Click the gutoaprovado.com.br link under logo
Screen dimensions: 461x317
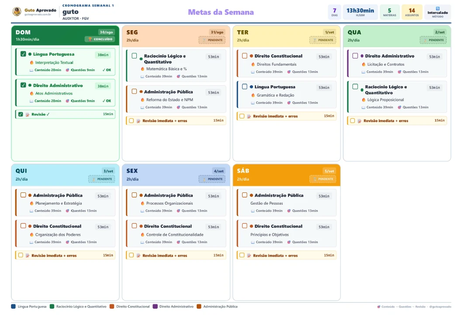[x=38, y=14]
